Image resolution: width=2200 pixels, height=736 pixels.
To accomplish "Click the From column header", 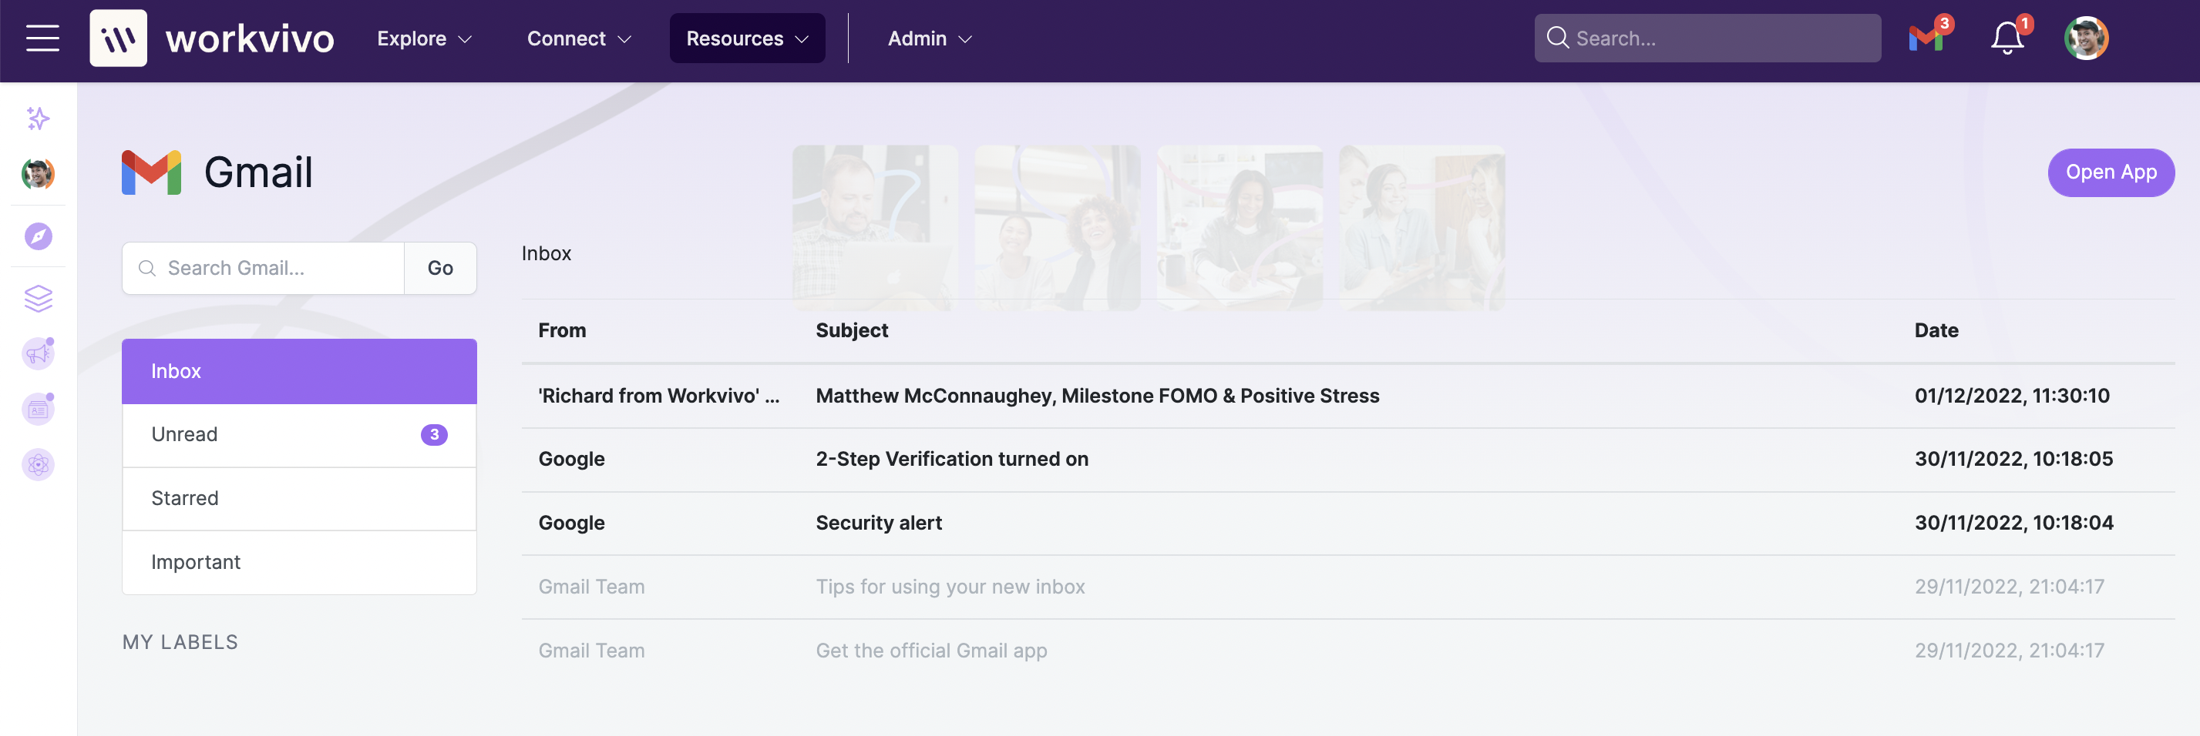I will (x=562, y=331).
